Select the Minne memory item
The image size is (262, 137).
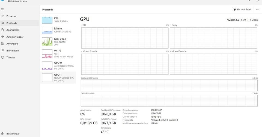point(58,30)
